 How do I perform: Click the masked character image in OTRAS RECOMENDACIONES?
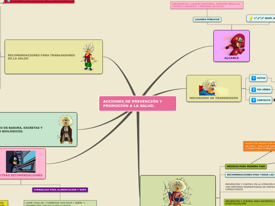pyautogui.click(x=21, y=162)
